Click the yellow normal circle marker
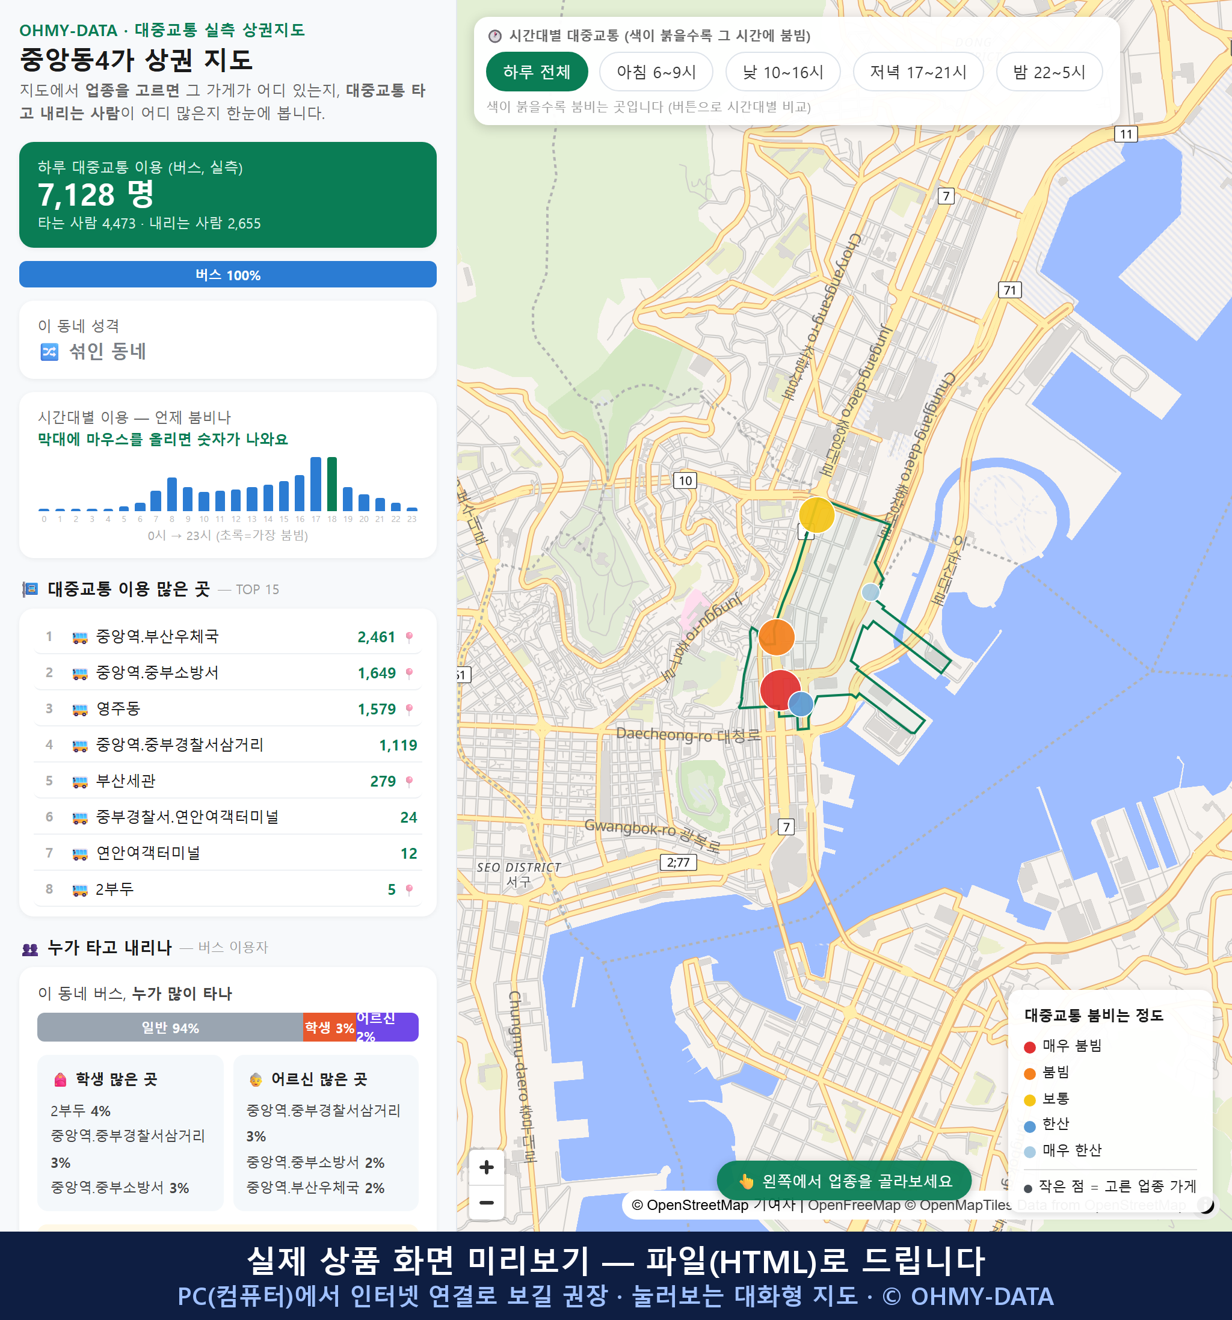1232x1320 pixels. click(816, 515)
